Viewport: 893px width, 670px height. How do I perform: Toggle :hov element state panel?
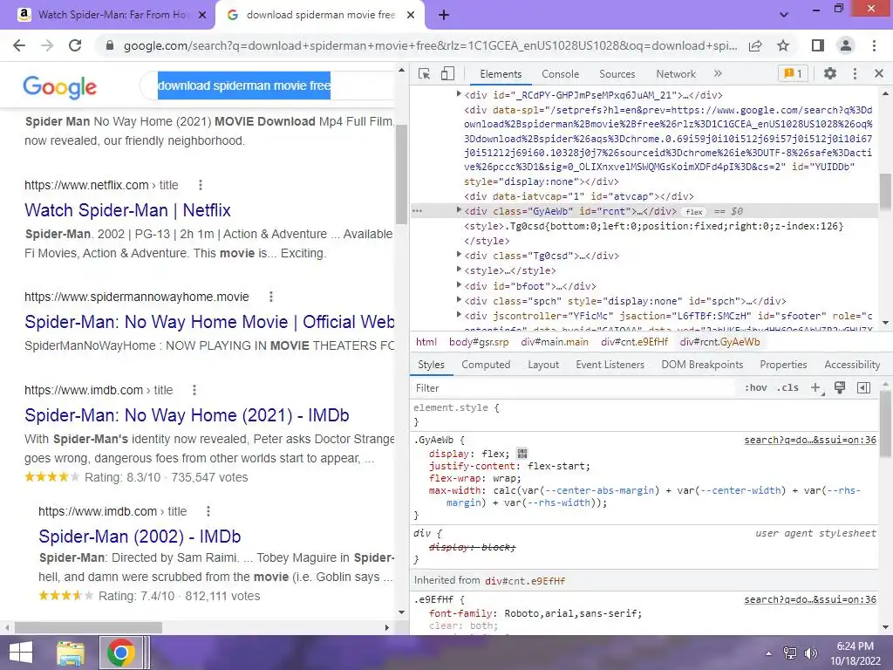(x=756, y=388)
